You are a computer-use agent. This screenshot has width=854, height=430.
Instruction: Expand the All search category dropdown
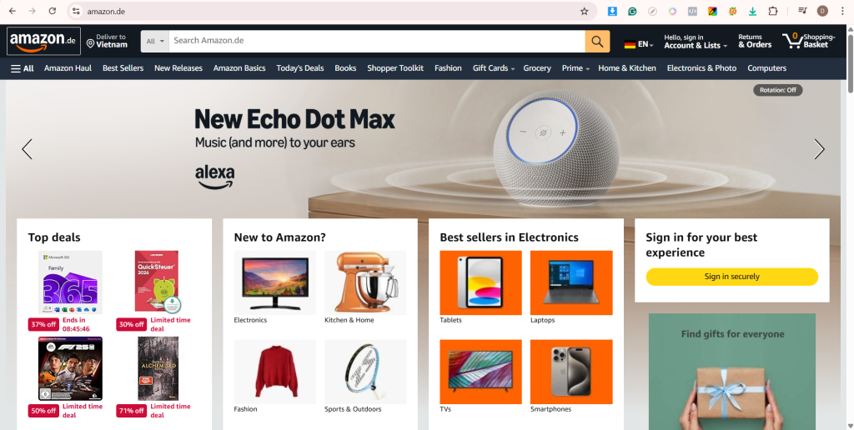(x=155, y=42)
